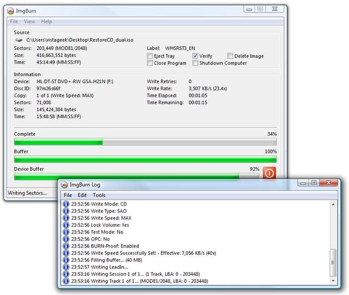Toggle the Shutdown Computer checkbox
The height and width of the screenshot is (295, 349).
[x=195, y=63]
